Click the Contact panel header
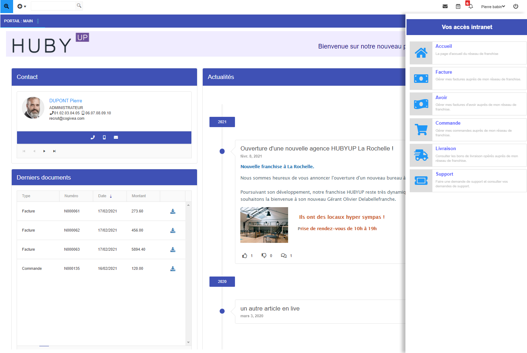 pos(104,77)
